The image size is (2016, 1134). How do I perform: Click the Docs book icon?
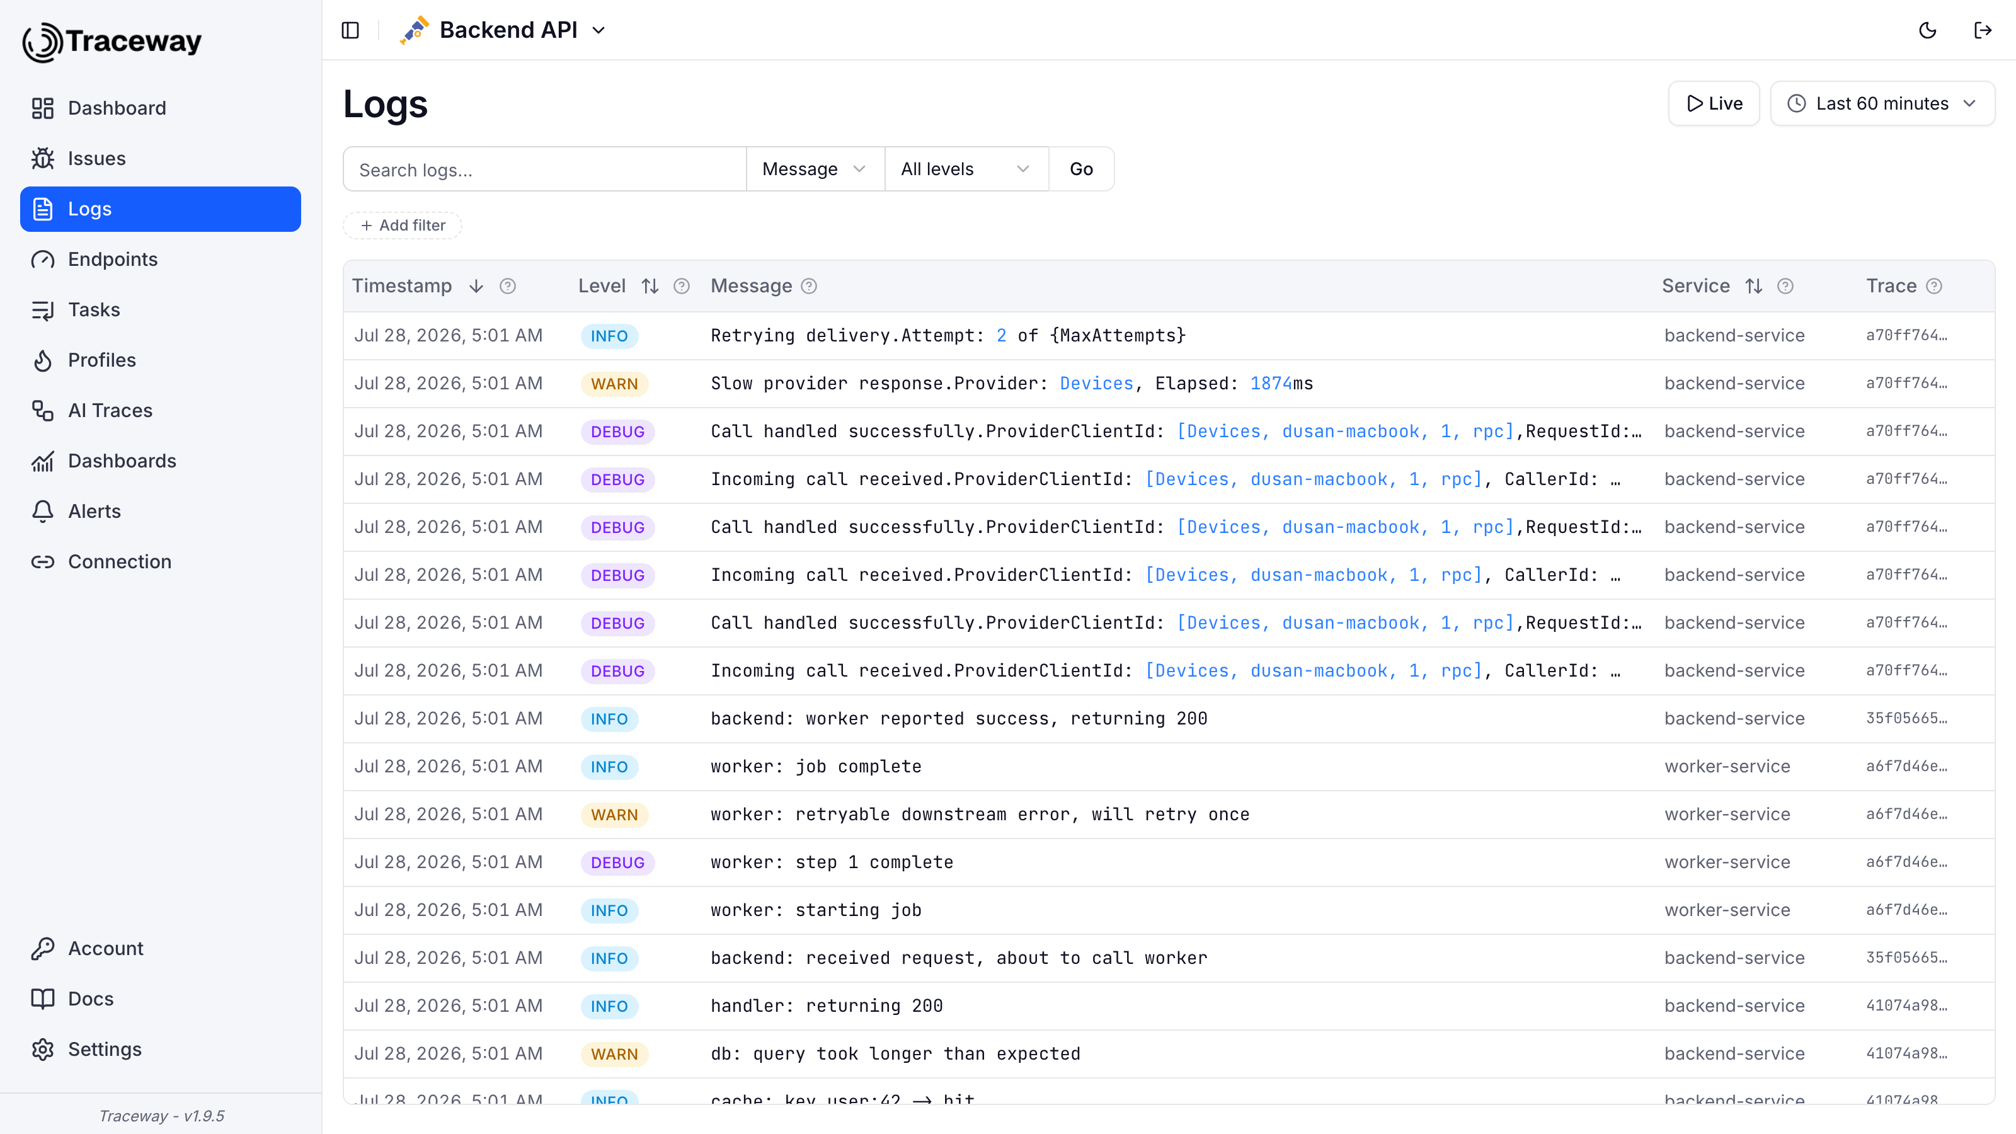click(x=42, y=999)
